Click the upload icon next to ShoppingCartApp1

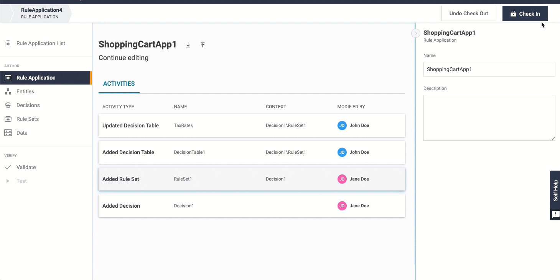point(203,45)
